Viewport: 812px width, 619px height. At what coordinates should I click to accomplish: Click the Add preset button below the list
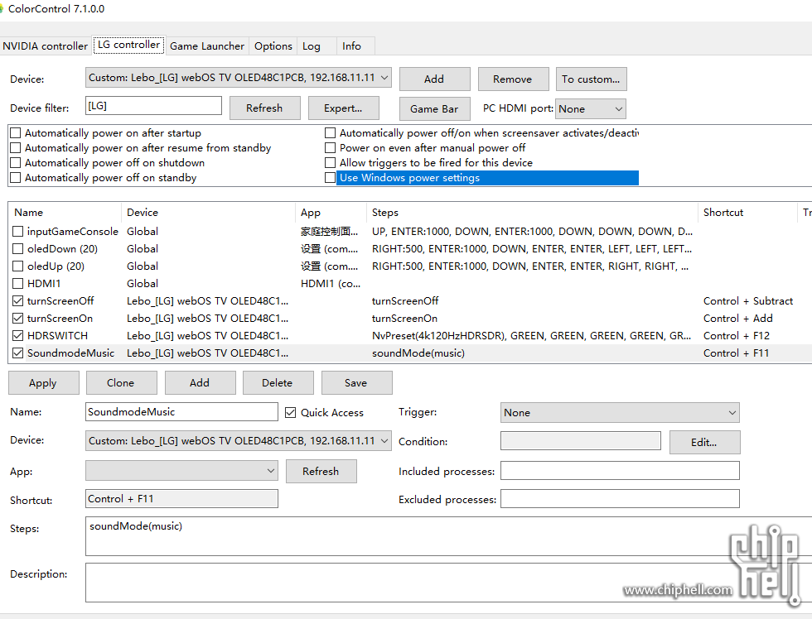click(x=200, y=382)
